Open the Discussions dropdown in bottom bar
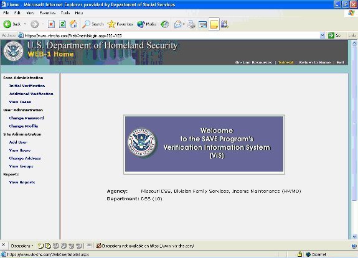358x258 pixels. click(22, 246)
